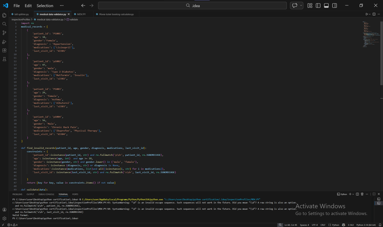Expand the run Python file dropdown arrow
Image resolution: width=383 pixels, height=227 pixels.
pos(370,14)
